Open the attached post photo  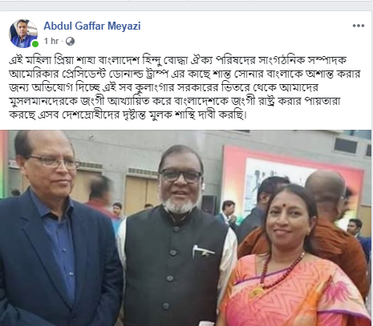[x=186, y=227]
